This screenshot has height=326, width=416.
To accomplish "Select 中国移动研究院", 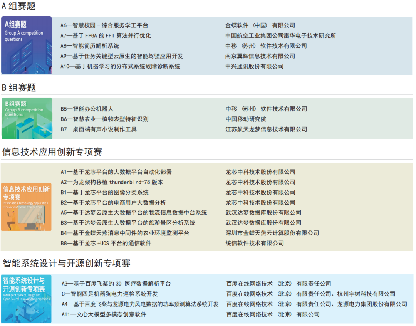I will pos(246,119).
